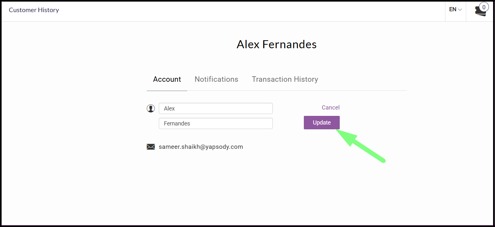Click the cart count badge showing 0
This screenshot has height=227, width=495.
point(484,7)
